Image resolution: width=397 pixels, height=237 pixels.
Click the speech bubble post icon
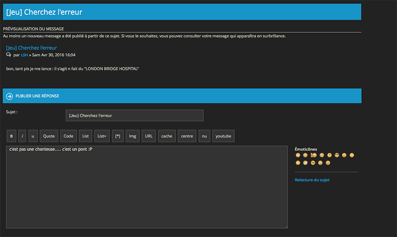(x=9, y=55)
